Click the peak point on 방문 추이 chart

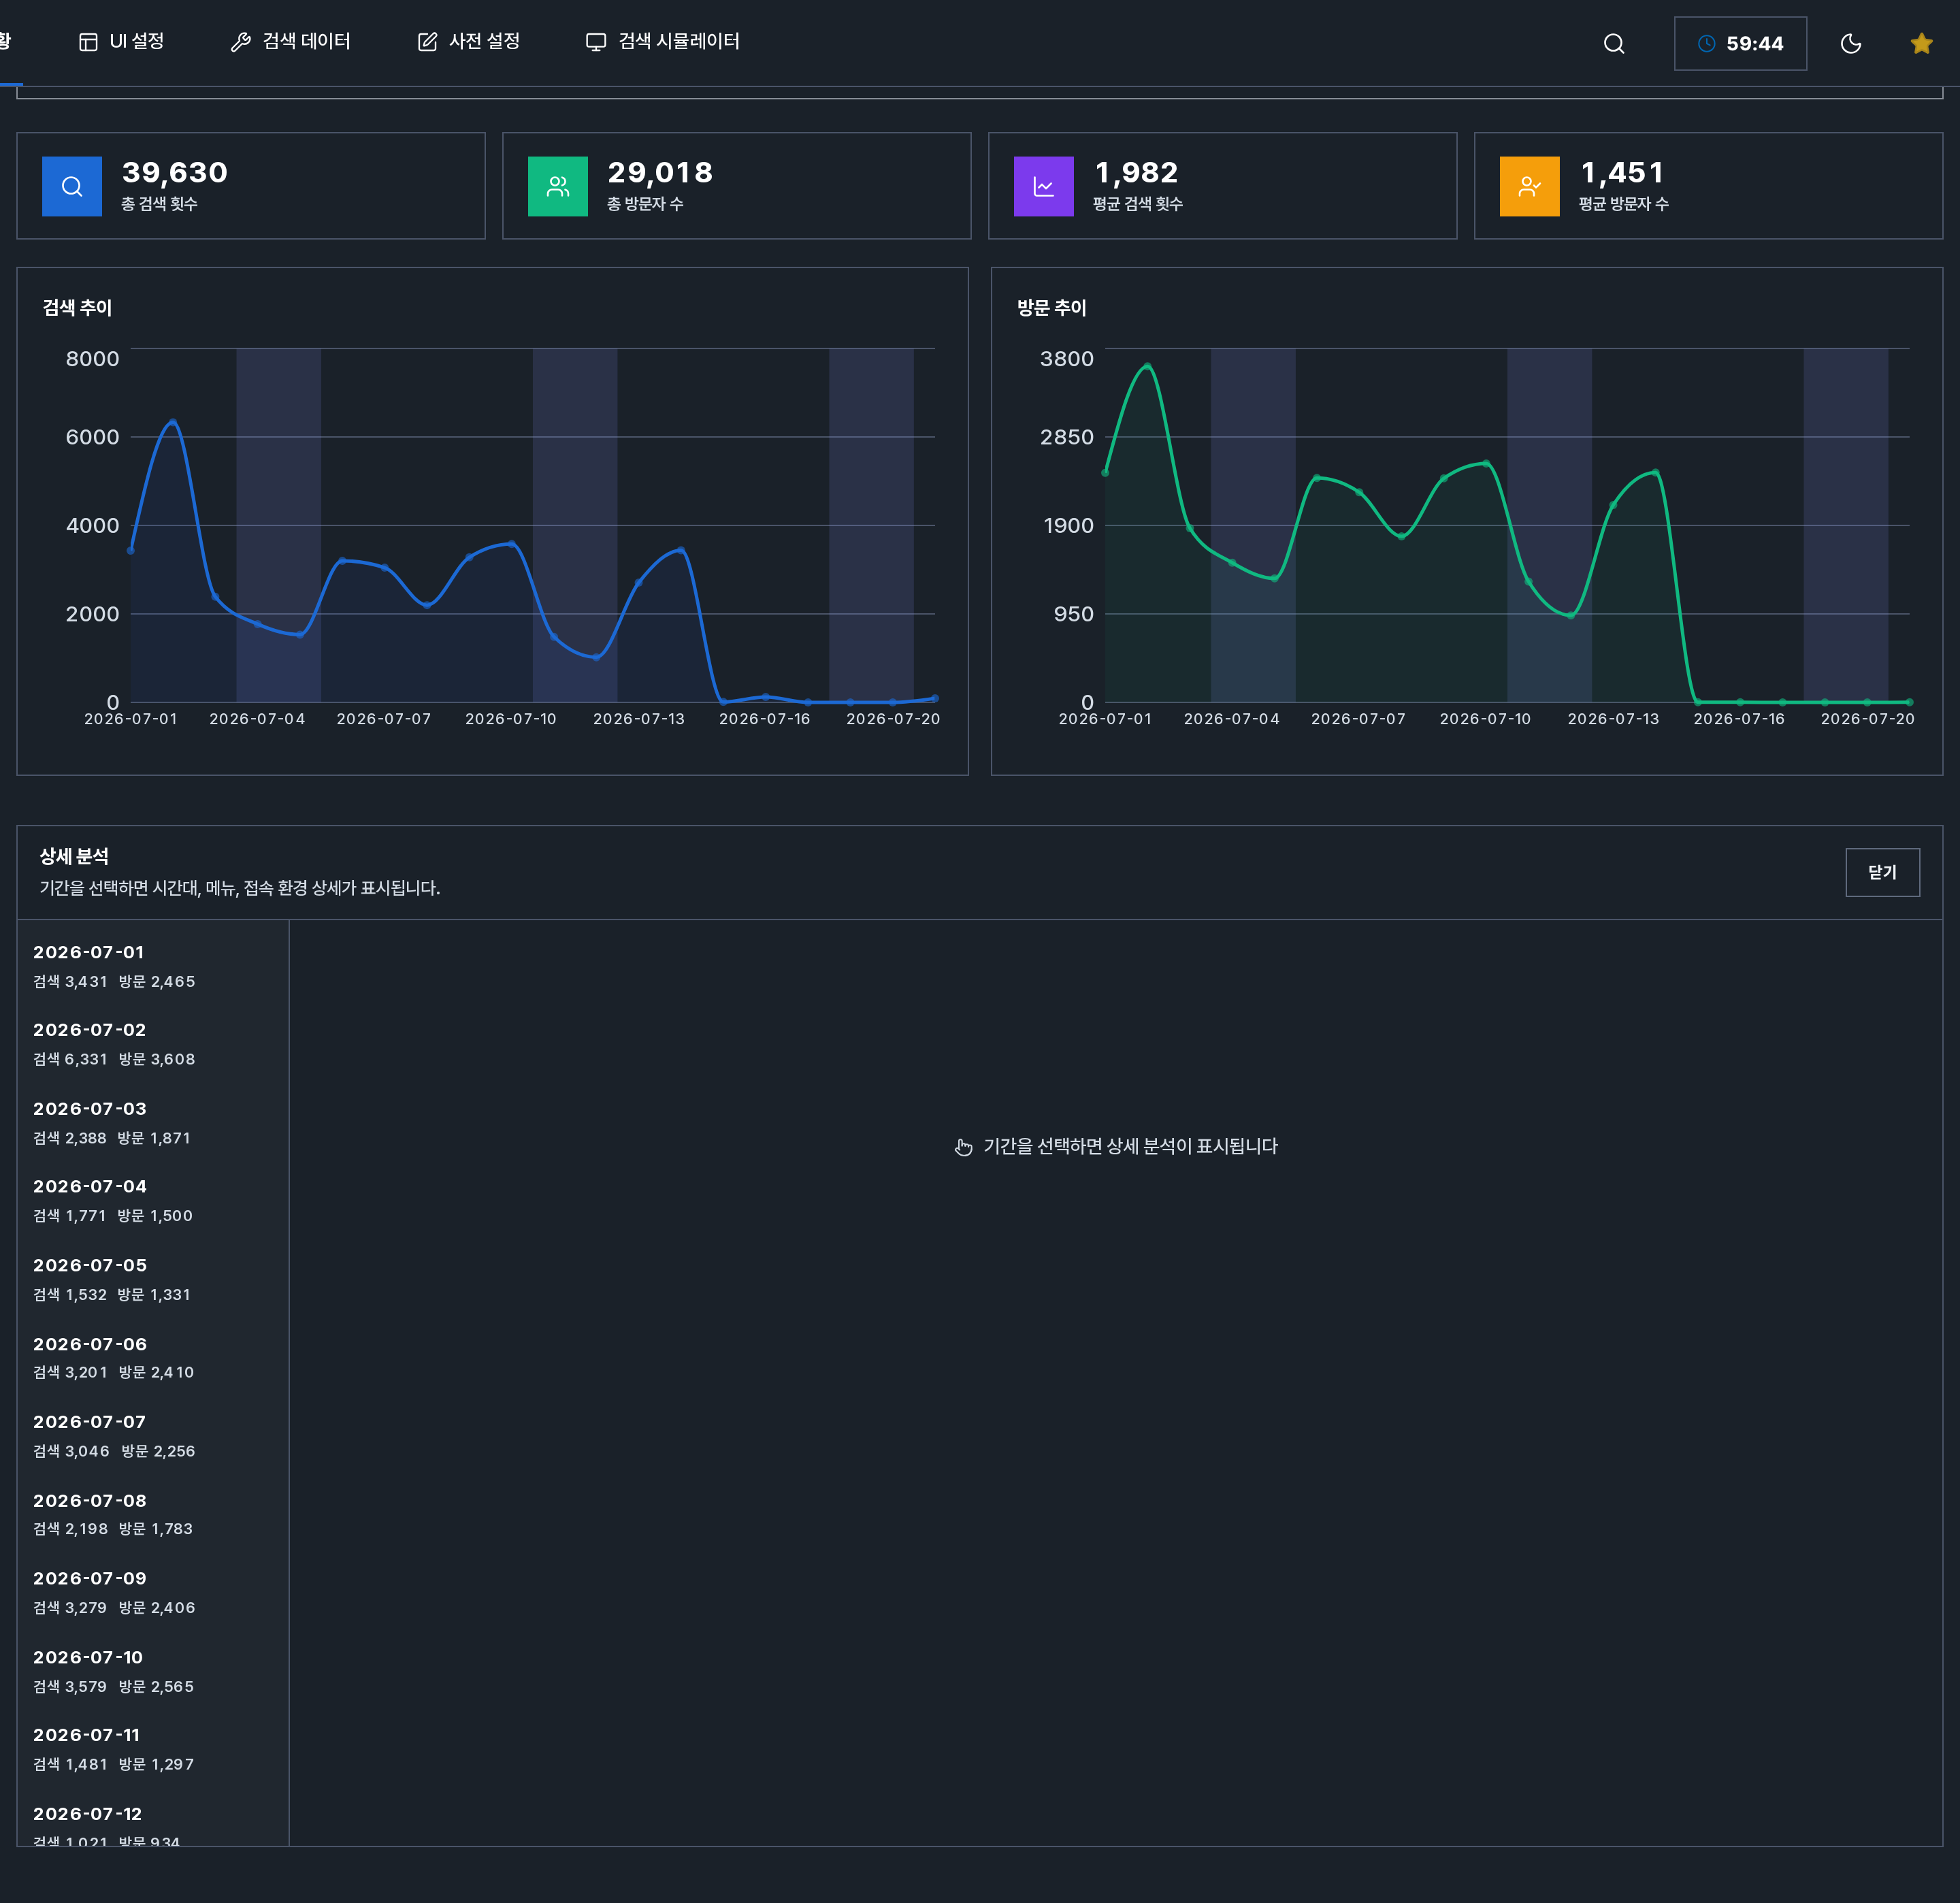1147,367
